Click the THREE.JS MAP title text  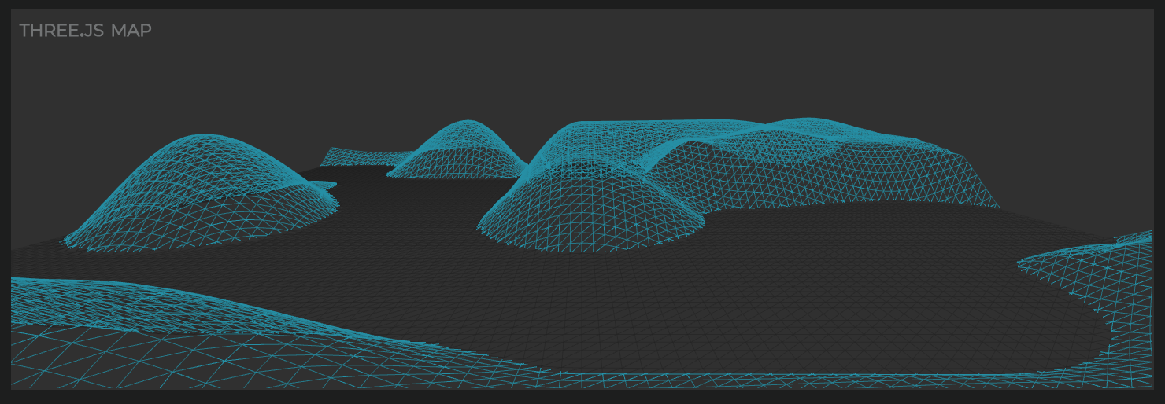[x=85, y=31]
